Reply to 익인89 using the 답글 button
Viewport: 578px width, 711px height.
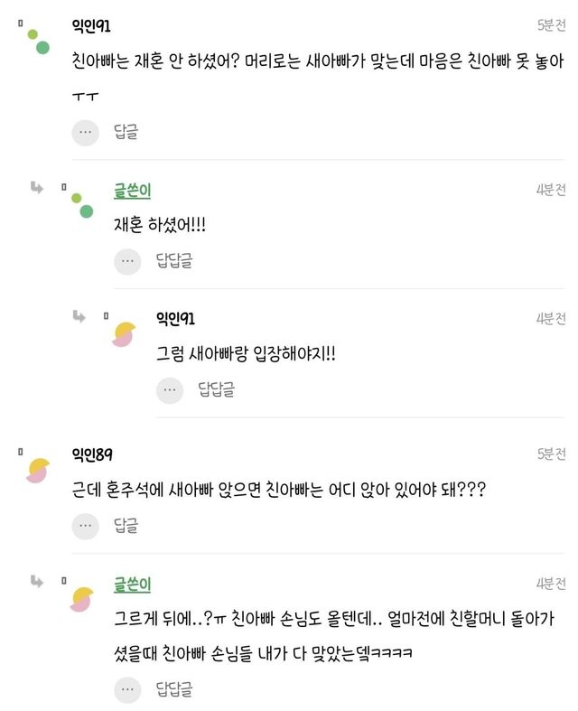[126, 525]
